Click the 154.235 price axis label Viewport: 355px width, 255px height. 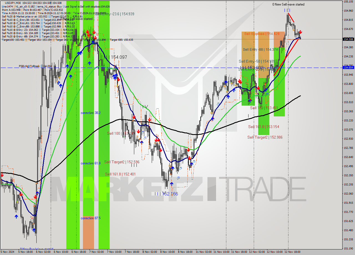[348, 57]
